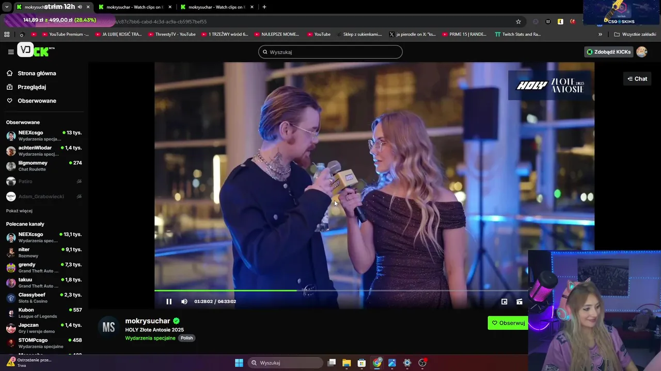Open the offline channel Adam_Grabowiecki
Viewport: 661px width, 371px height.
tap(44, 196)
